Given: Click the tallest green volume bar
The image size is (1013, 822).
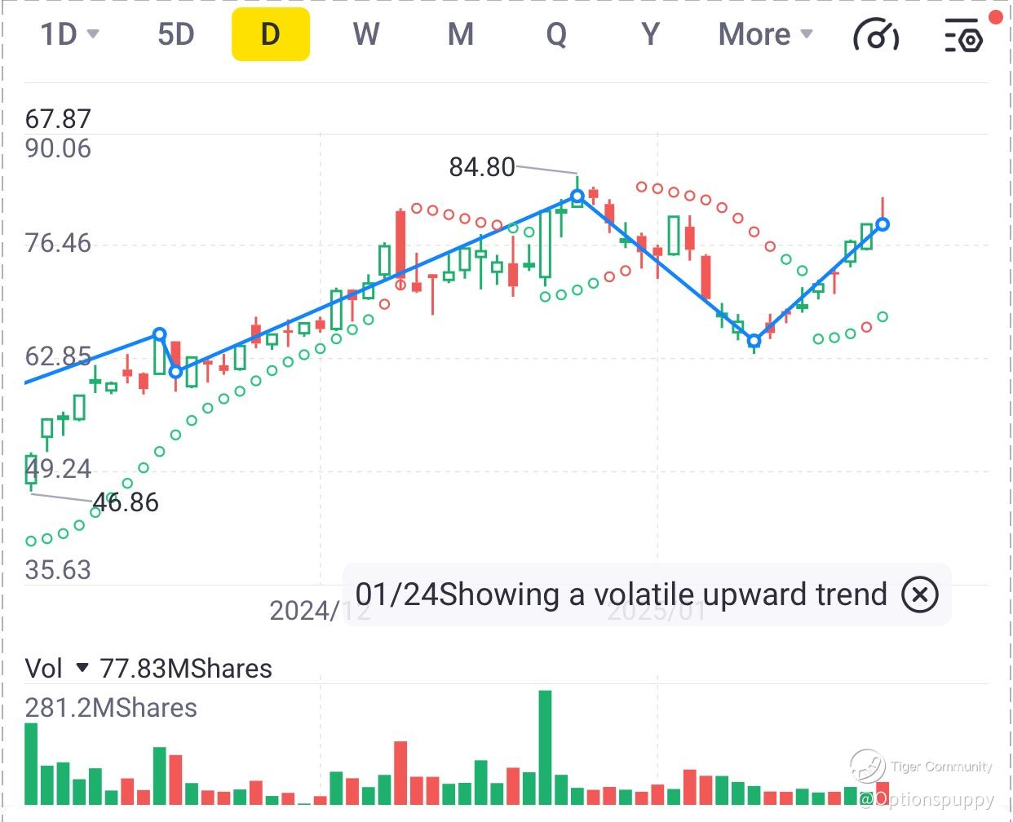Looking at the screenshot, I should pyautogui.click(x=545, y=746).
